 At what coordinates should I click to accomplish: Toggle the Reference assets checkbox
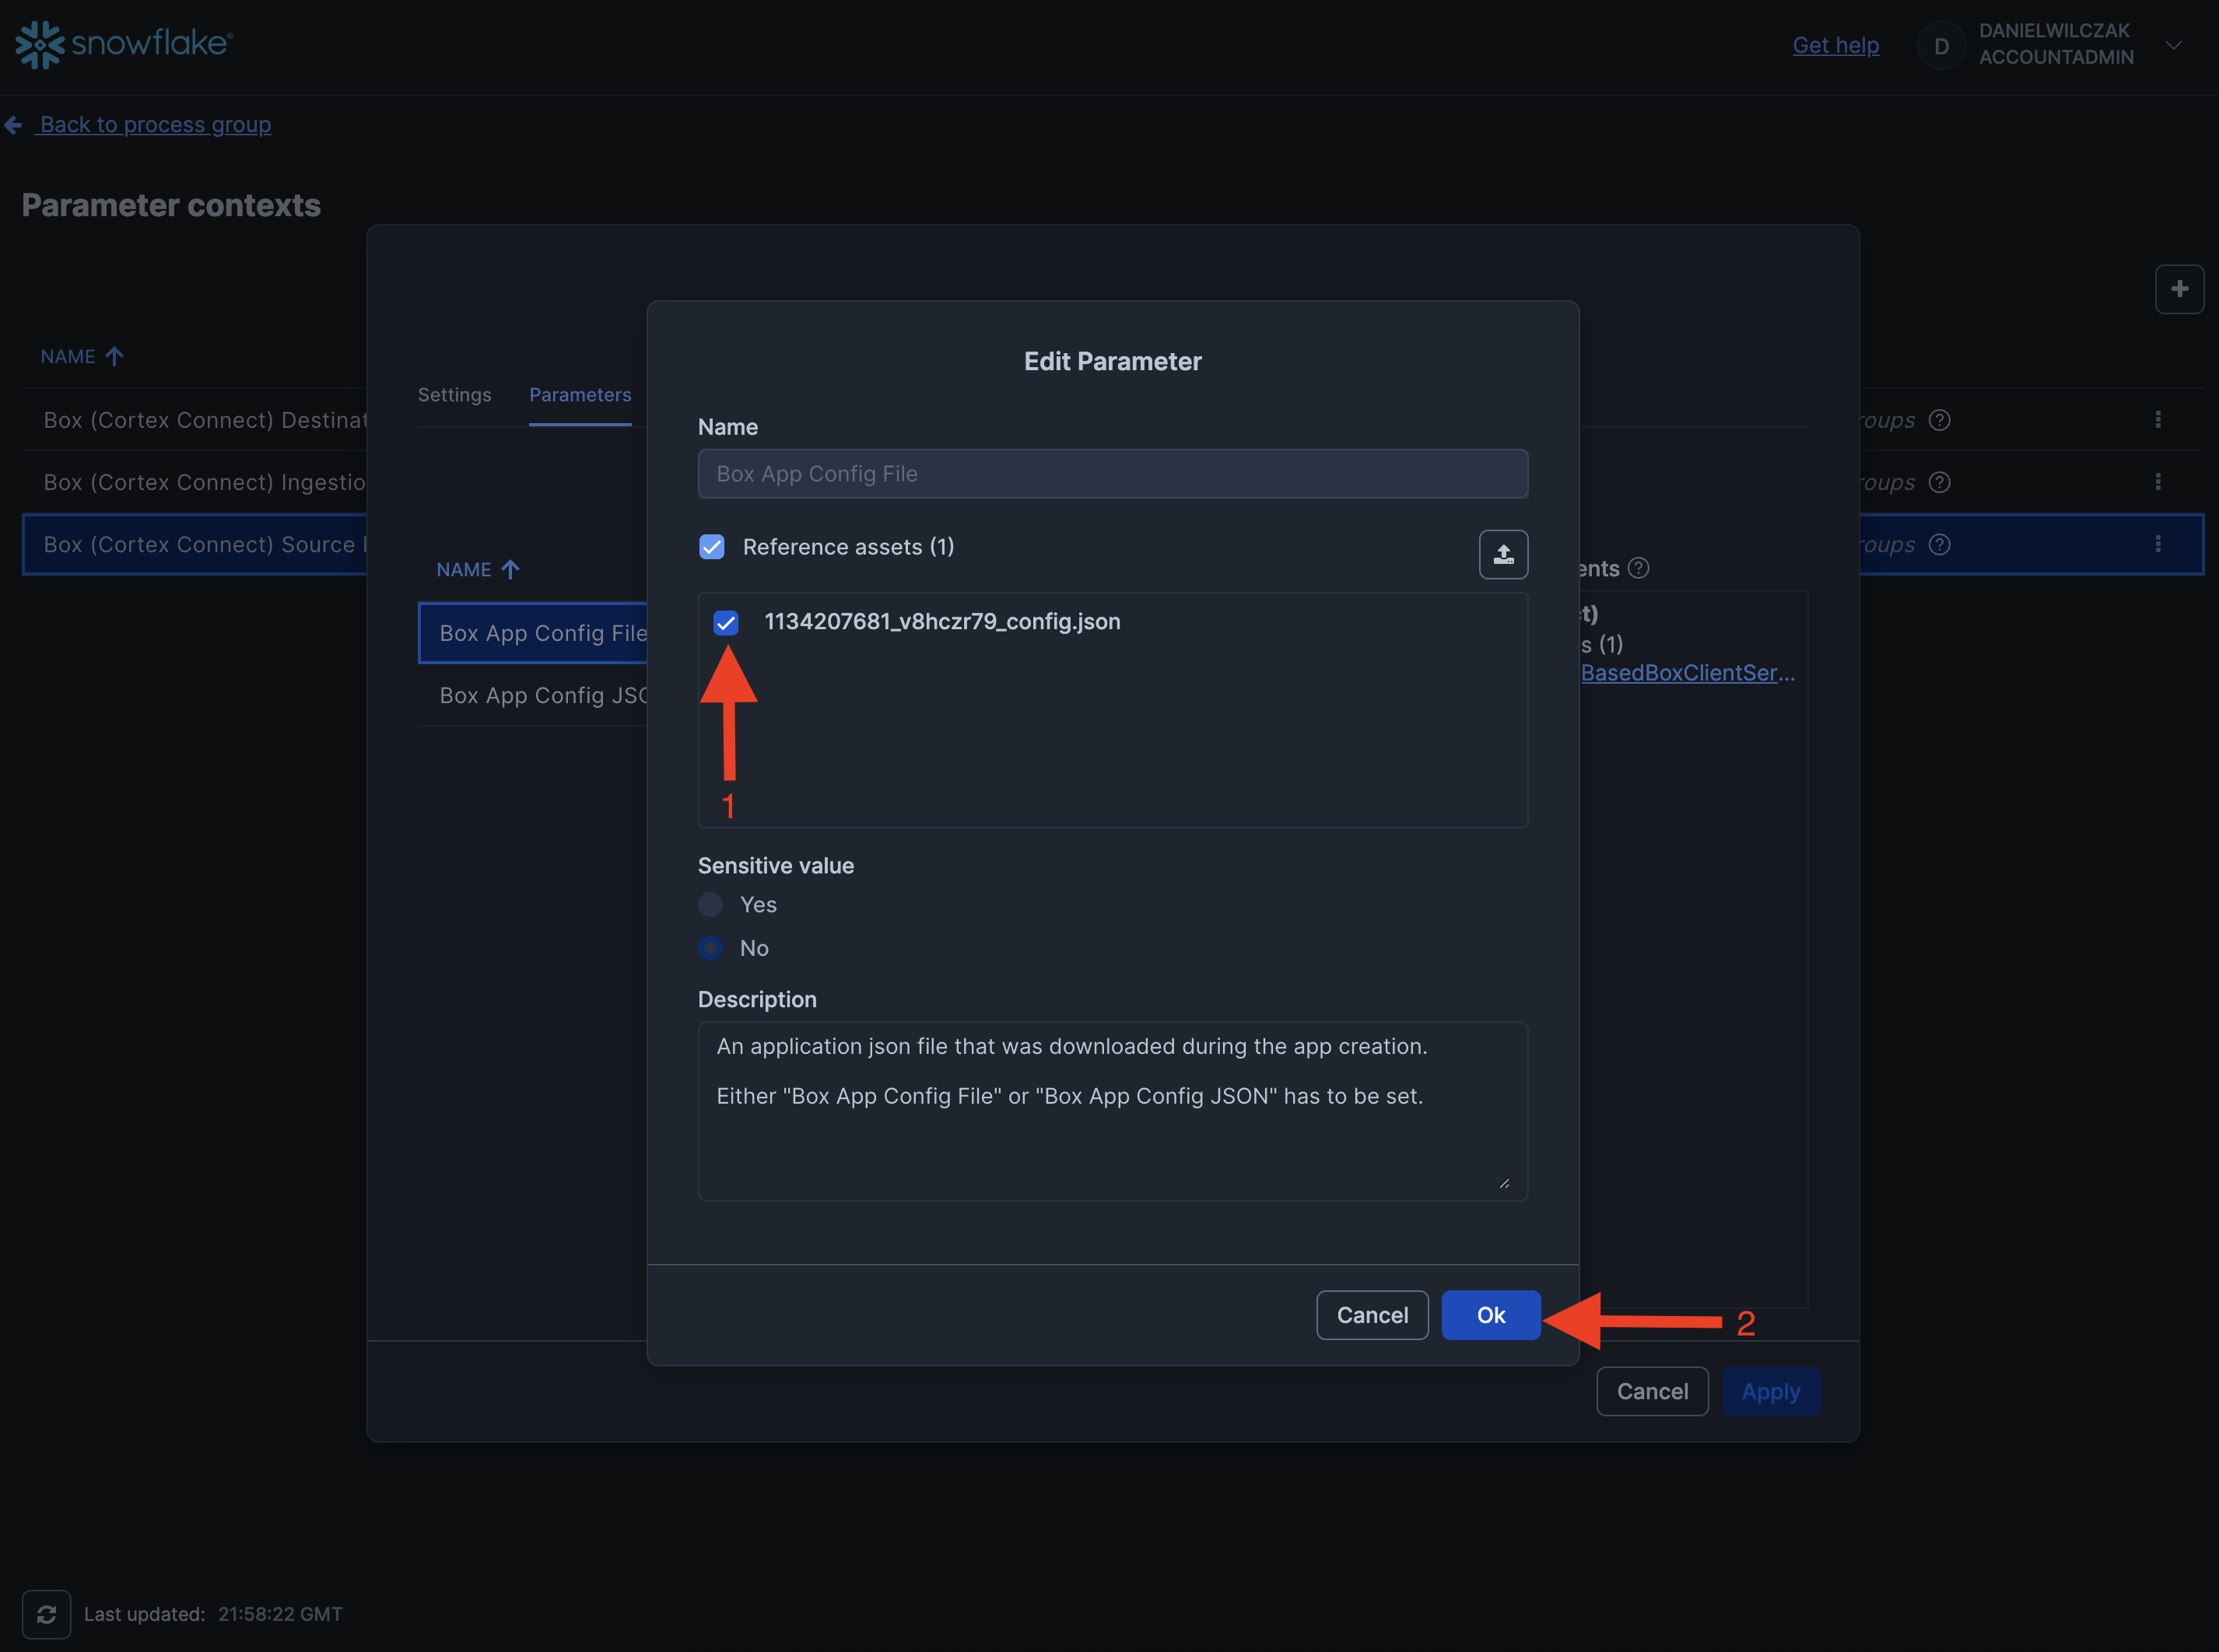(x=711, y=547)
